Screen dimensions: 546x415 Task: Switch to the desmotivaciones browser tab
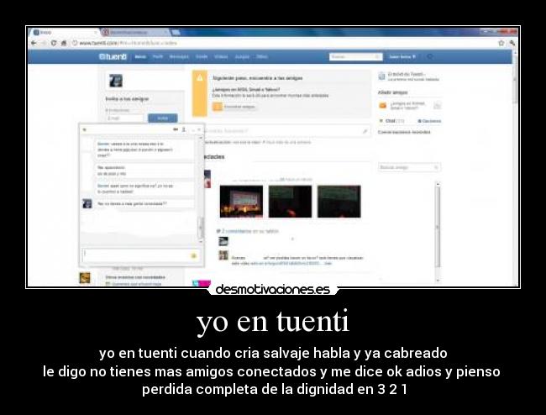click(136, 33)
